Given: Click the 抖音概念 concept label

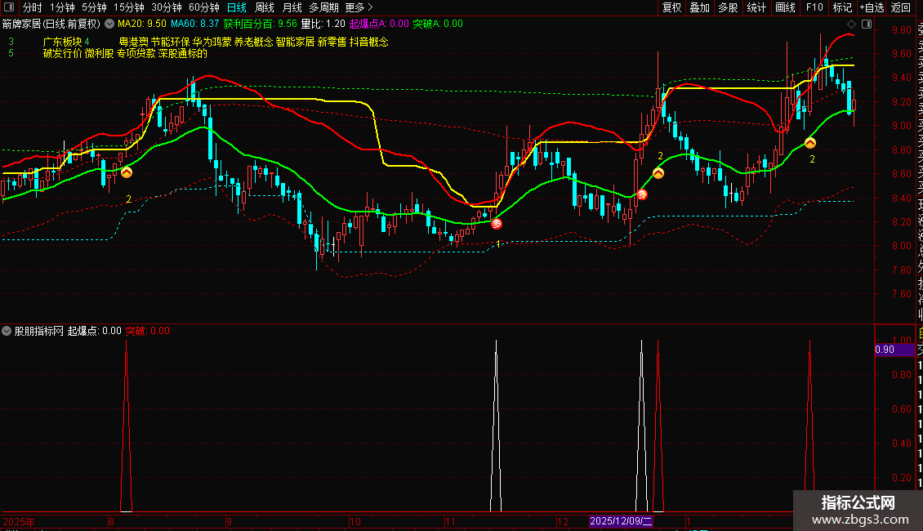Looking at the screenshot, I should point(369,42).
